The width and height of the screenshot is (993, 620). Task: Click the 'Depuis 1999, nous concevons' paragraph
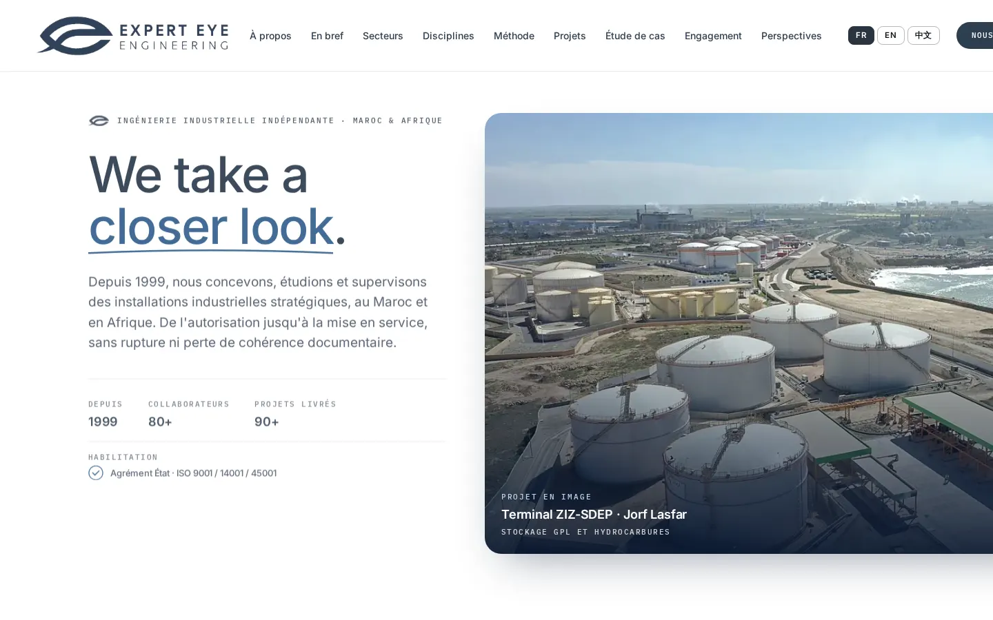tap(259, 312)
